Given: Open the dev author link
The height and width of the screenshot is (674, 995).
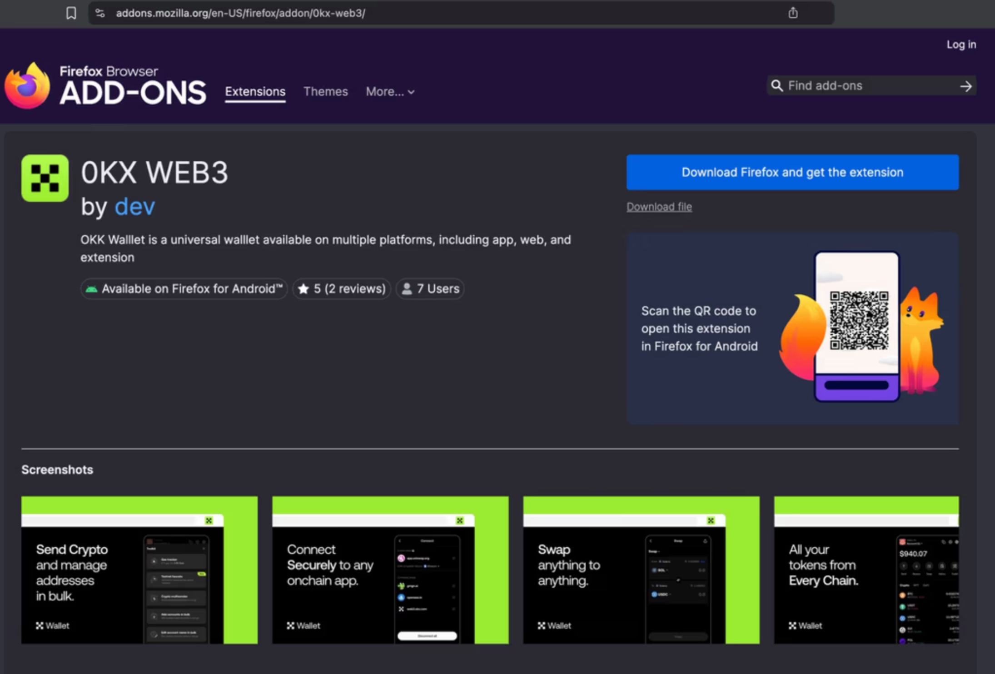Looking at the screenshot, I should click(134, 207).
